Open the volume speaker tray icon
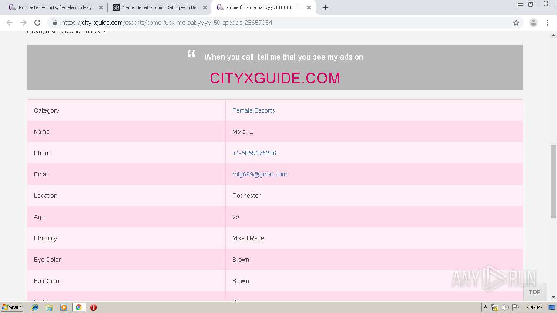 (x=505, y=307)
